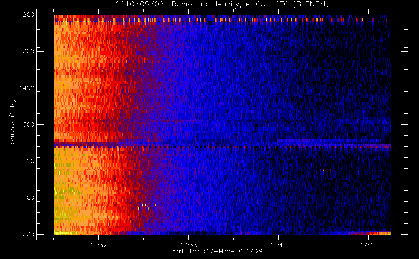
Task: Click the horizontal interference band near 1560 MHz
Action: [222, 147]
